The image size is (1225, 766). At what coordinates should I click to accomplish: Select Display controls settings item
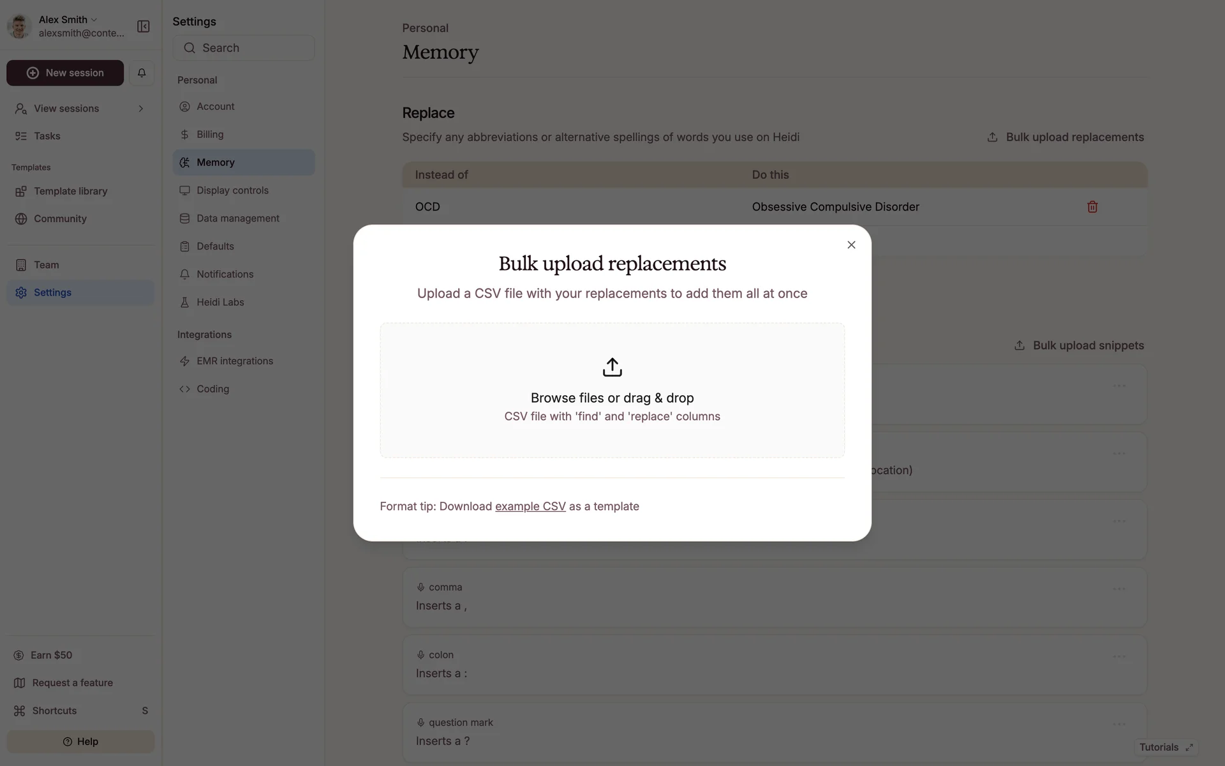click(232, 190)
